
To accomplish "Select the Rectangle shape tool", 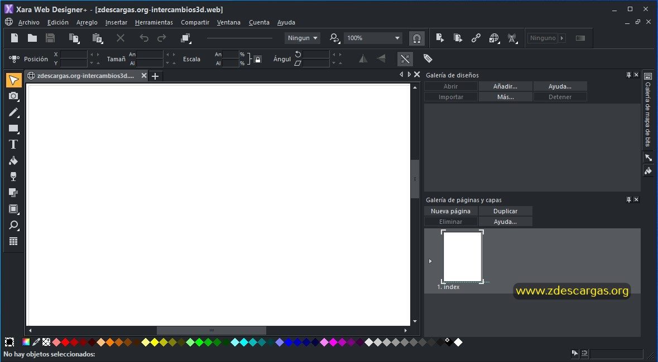I will tap(13, 129).
